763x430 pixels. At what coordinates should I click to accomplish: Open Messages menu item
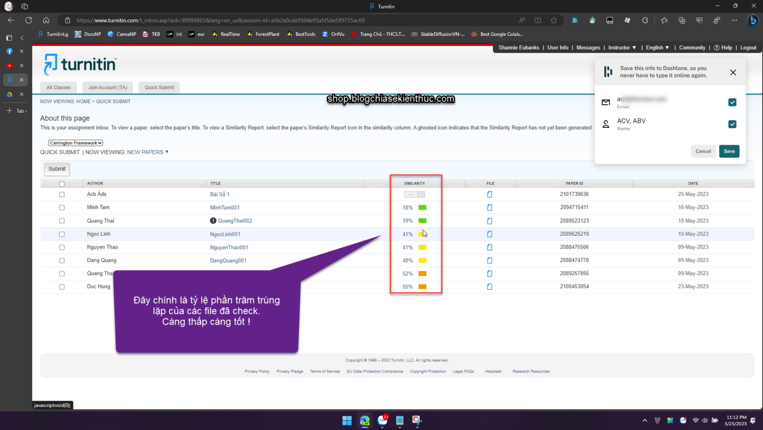588,48
